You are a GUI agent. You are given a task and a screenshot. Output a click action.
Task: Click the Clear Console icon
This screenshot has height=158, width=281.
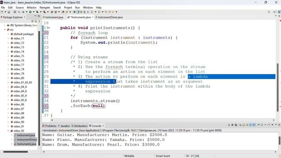click(240, 125)
